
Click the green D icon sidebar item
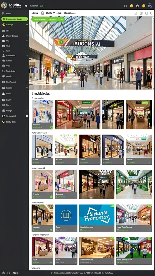[x=3, y=13]
